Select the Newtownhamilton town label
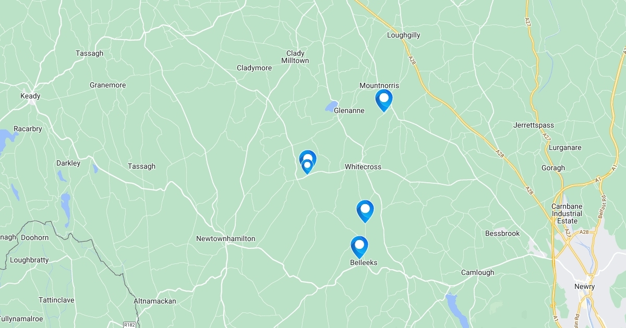The width and height of the screenshot is (626, 328). click(225, 238)
